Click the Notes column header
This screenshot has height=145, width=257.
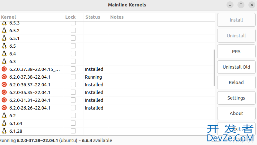point(162,17)
